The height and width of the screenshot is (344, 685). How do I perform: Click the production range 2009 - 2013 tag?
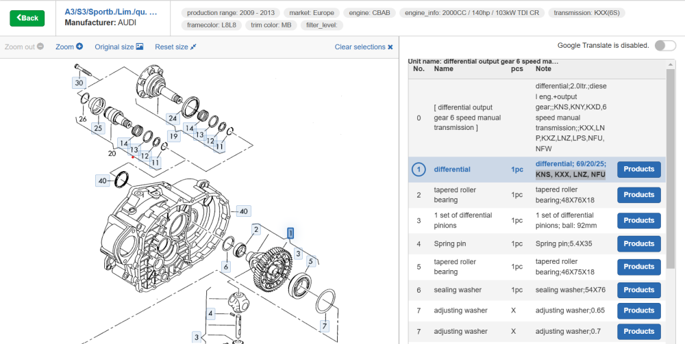231,12
